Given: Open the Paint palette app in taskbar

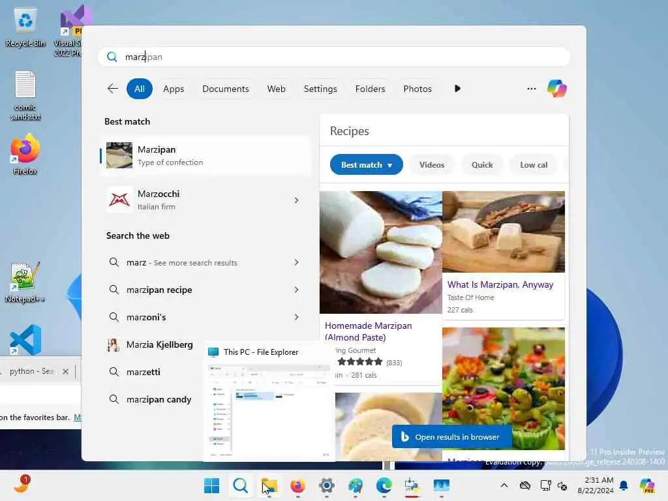Looking at the screenshot, I should pyautogui.click(x=356, y=485).
